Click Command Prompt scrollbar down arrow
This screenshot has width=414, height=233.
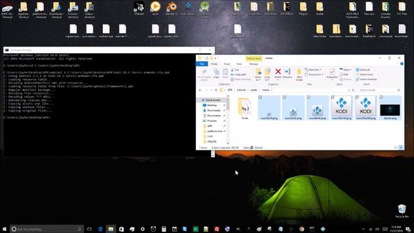coord(213,155)
